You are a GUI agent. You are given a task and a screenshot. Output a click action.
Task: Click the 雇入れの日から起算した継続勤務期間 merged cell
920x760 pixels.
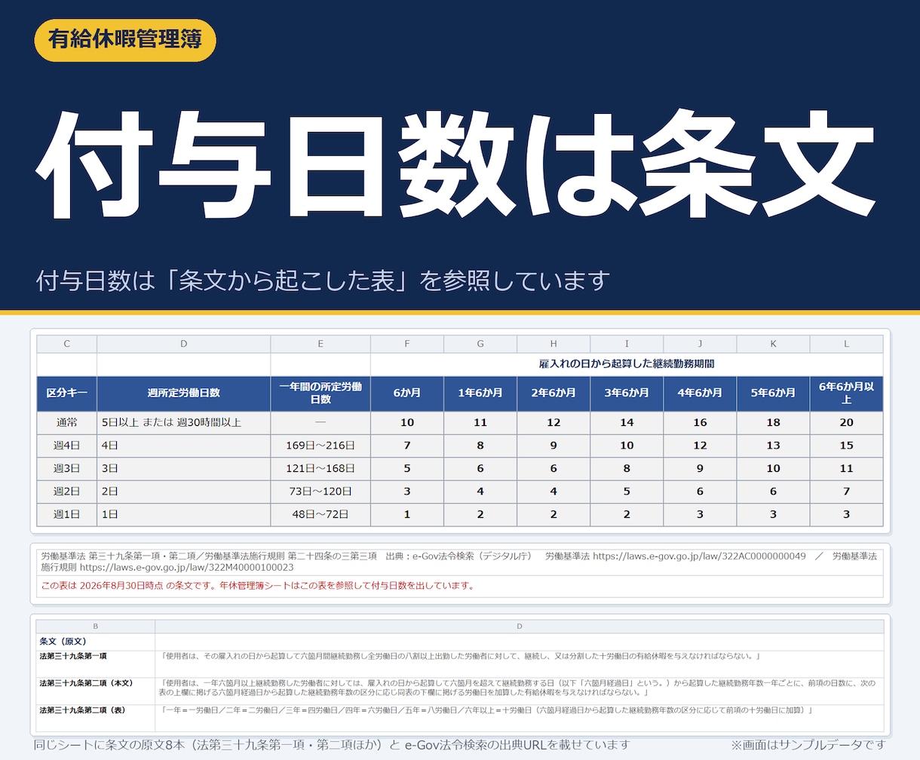[x=627, y=364]
